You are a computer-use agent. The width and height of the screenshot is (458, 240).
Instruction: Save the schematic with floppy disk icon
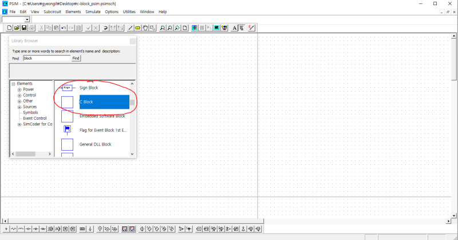[24, 28]
